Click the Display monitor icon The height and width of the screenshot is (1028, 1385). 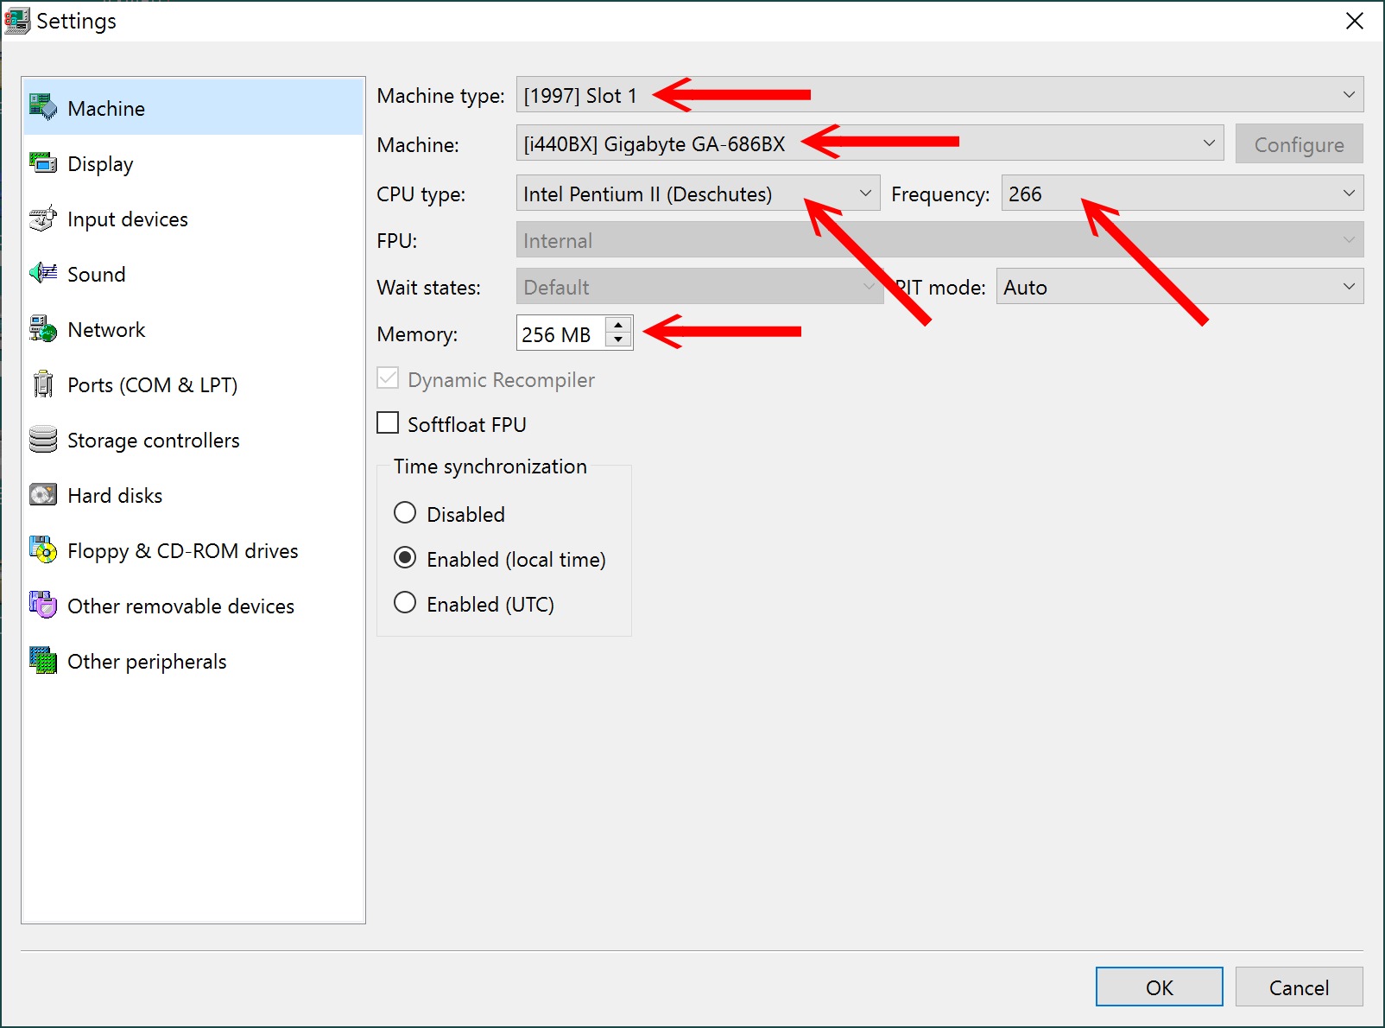click(43, 162)
